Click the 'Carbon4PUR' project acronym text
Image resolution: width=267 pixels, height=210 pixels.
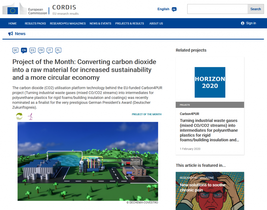click(x=190, y=114)
